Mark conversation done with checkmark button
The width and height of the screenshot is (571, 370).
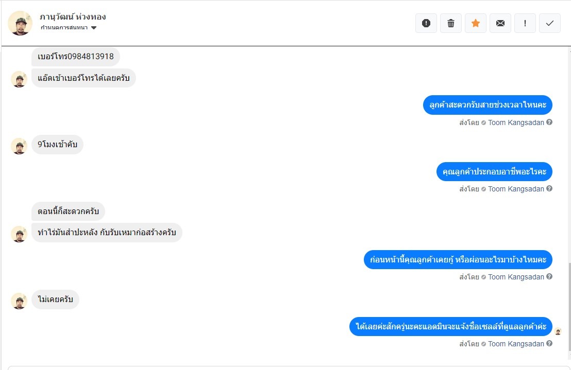(x=549, y=23)
